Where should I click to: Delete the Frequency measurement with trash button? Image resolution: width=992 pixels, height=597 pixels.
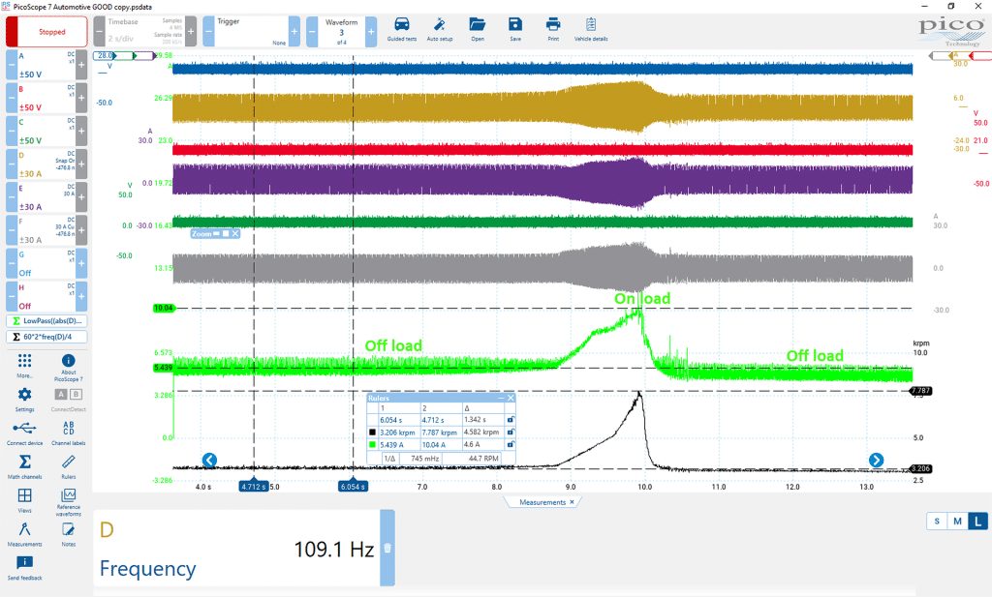387,548
